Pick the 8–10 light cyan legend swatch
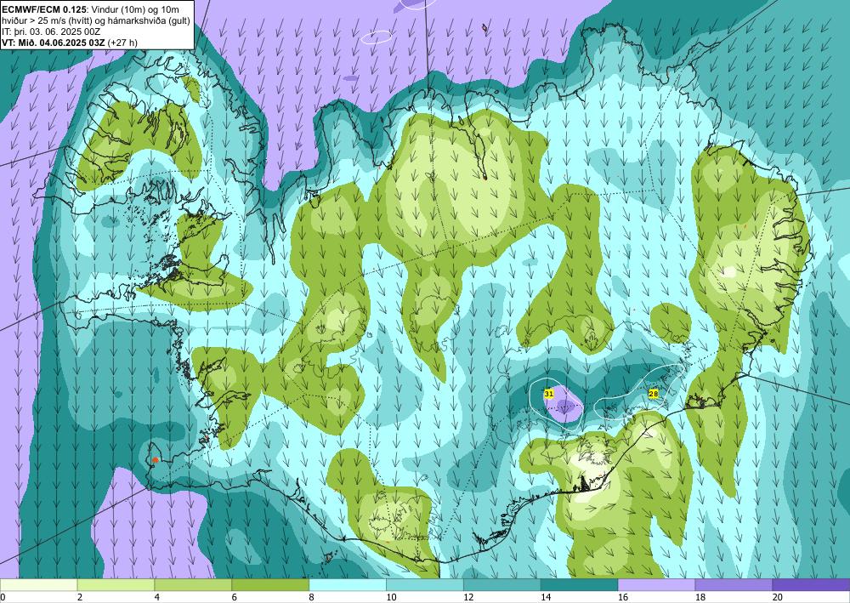 coord(348,585)
